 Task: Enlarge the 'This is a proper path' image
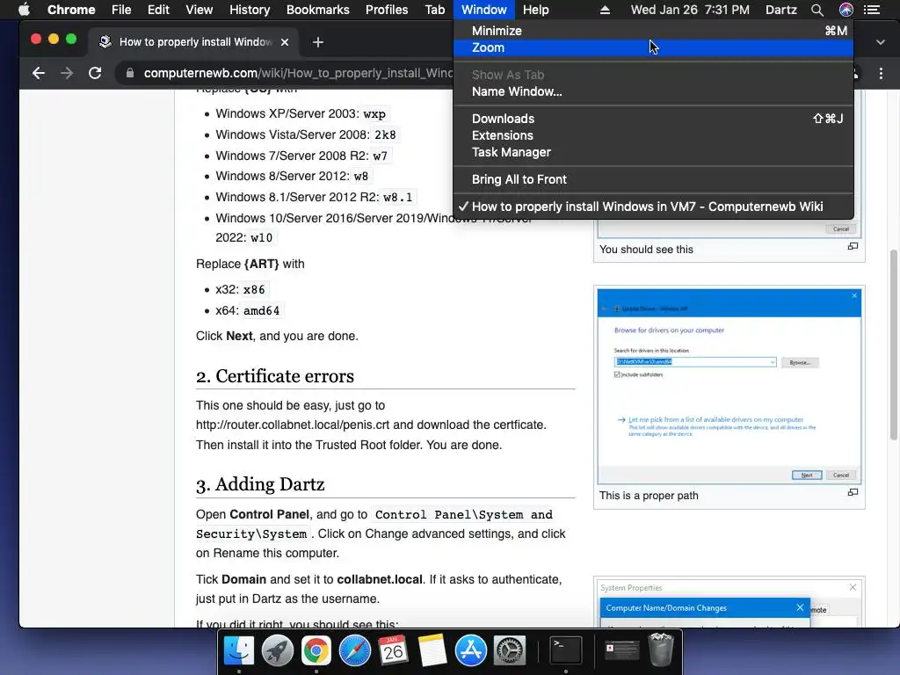[x=853, y=492]
